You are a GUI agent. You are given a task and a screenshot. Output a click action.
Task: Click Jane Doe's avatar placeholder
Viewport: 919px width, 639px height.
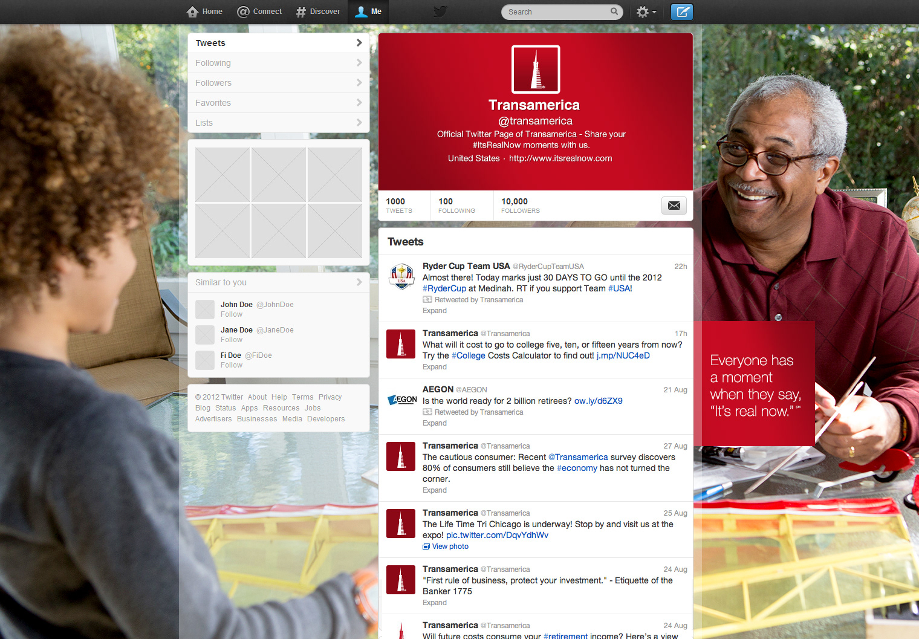(205, 335)
